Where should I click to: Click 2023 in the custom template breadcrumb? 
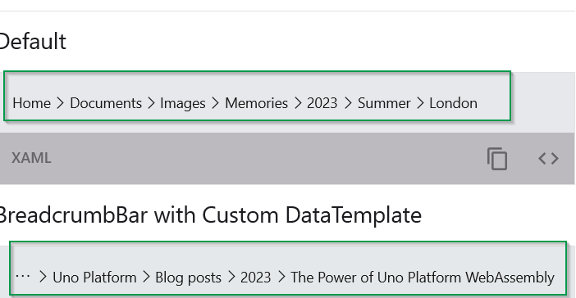pos(256,278)
